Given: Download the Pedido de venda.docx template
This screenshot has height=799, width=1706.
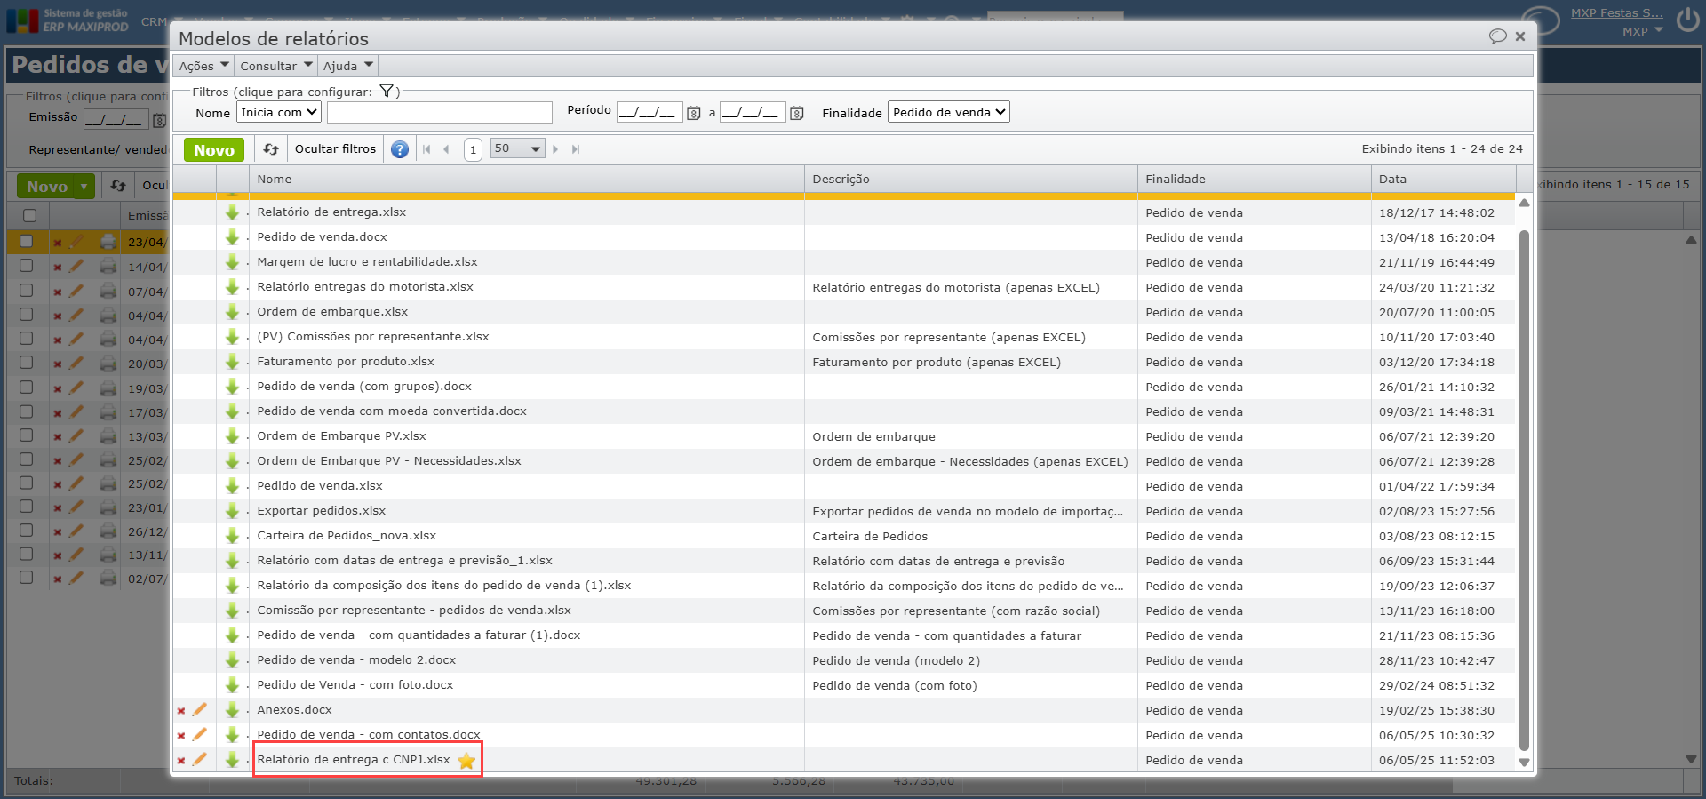Looking at the screenshot, I should [x=232, y=237].
